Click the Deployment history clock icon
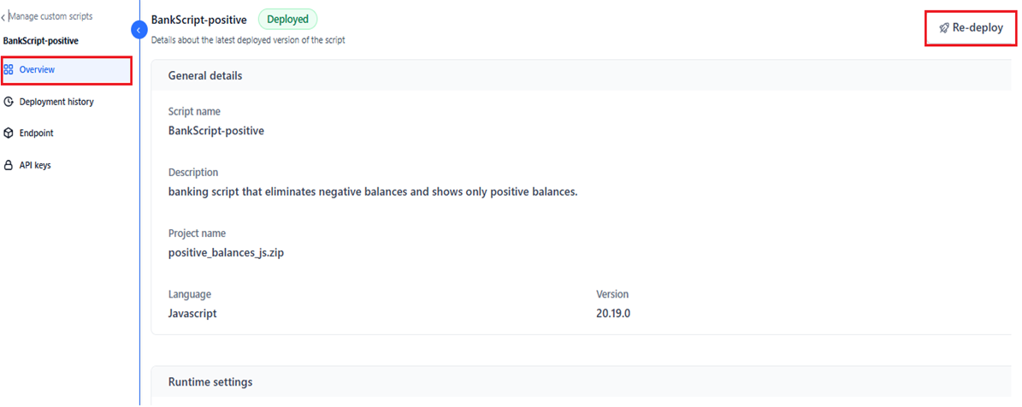 click(x=9, y=102)
